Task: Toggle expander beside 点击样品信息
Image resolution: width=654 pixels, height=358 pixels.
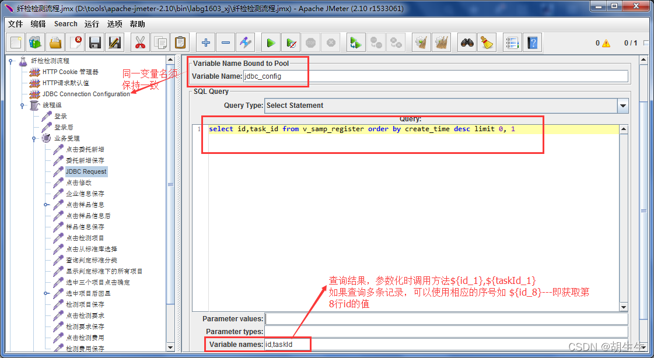Action: (x=46, y=205)
